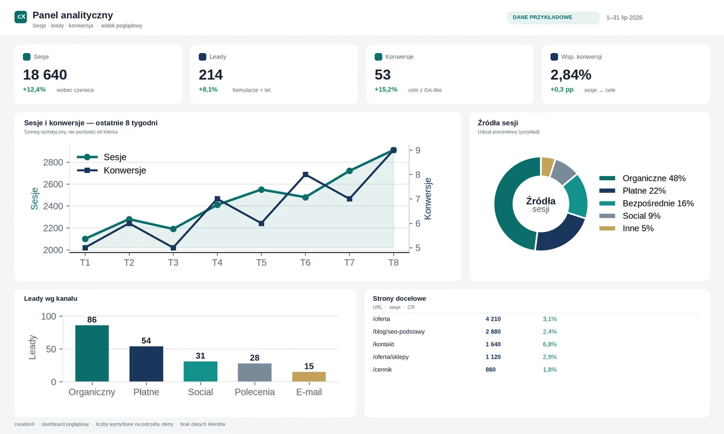The width and height of the screenshot is (724, 434).
Task: Click the Źródła sesji panel heading
Action: (498, 123)
